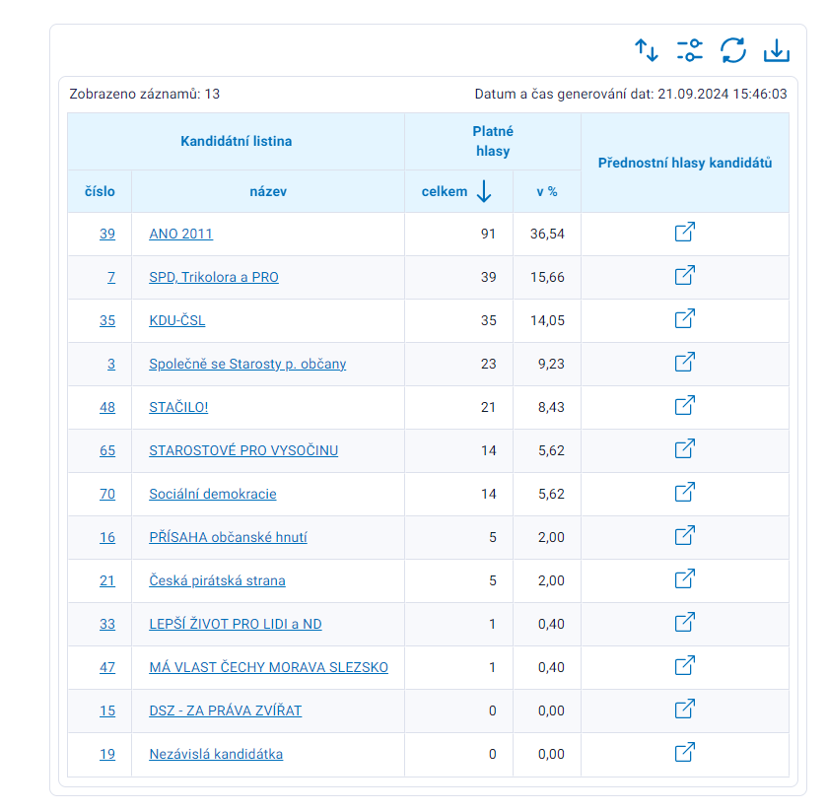Viewport: 827px width, 811px height.
Task: Open PŘÍSAHA občanské hnutí link
Action: pyautogui.click(x=228, y=537)
